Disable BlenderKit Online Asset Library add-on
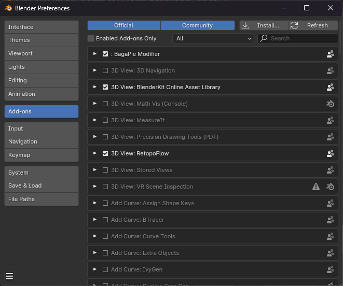The height and width of the screenshot is (286, 343). (x=105, y=87)
